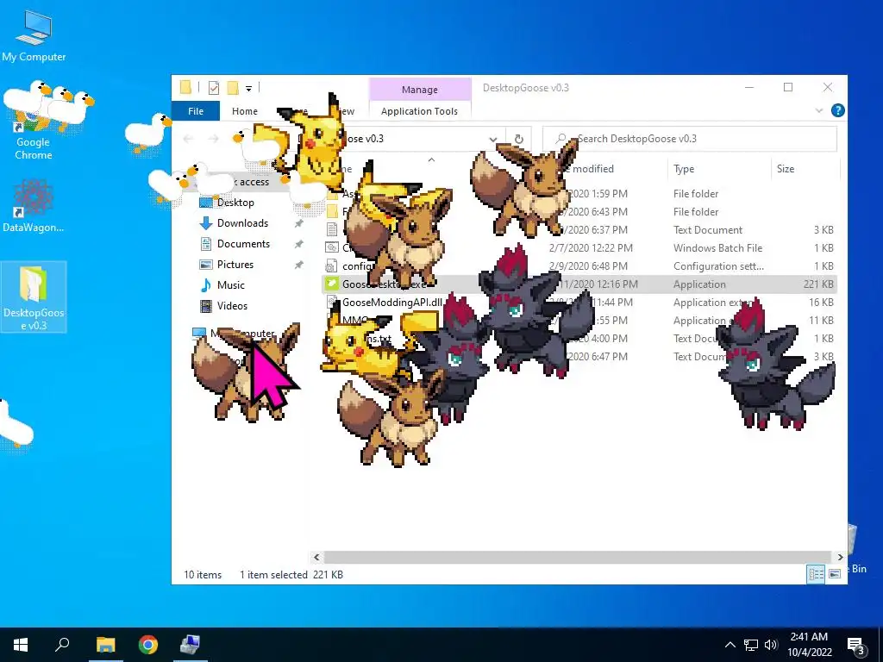Select the DesktopGoose v0.3 desktop folder
The image size is (883, 662).
click(x=34, y=297)
